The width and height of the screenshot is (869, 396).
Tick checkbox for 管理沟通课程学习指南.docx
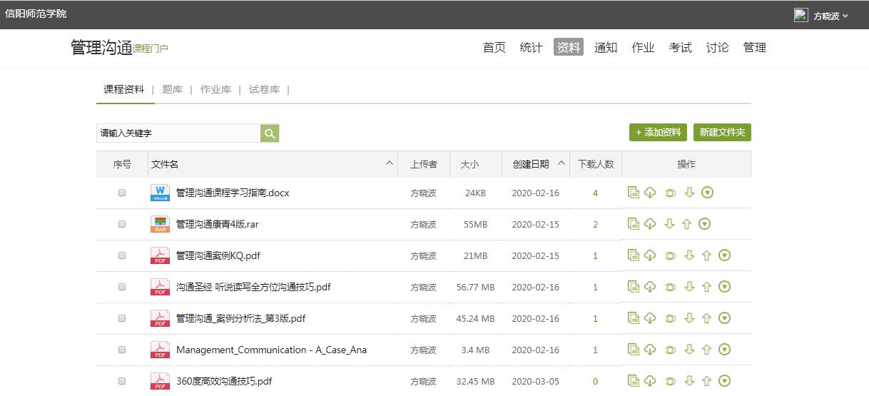point(122,193)
